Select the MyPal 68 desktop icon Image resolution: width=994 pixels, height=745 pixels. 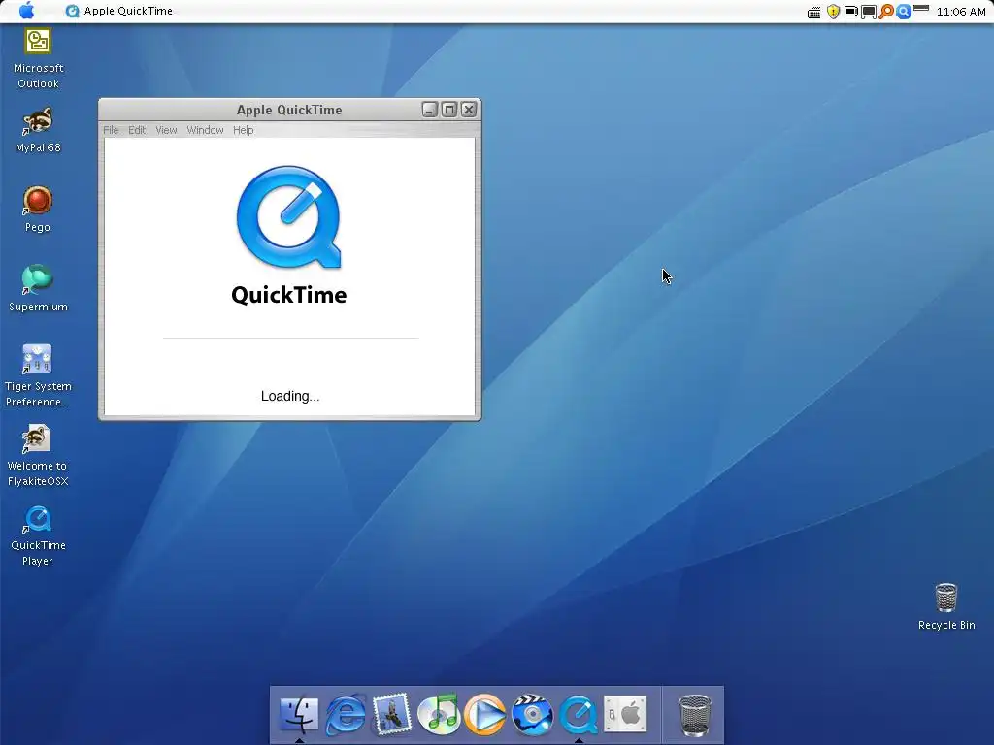(x=38, y=130)
